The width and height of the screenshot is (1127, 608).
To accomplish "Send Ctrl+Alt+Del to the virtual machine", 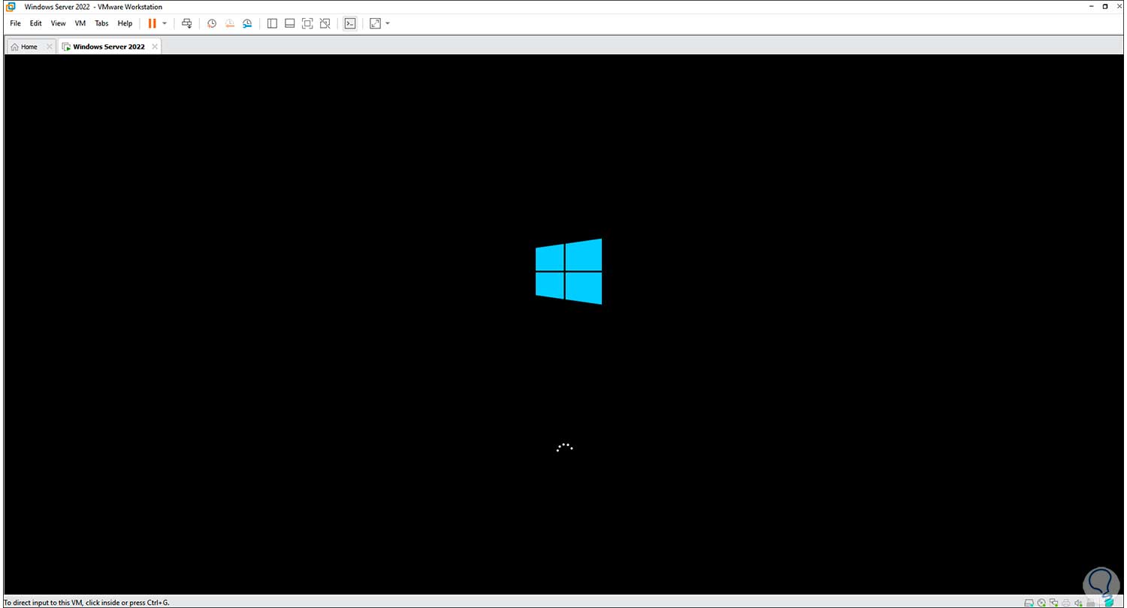I will 187,23.
